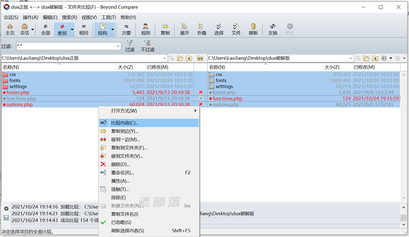Viewport: 409px width, 237px height.
Task: Go up one level on both sides
Action: pos(200,58)
